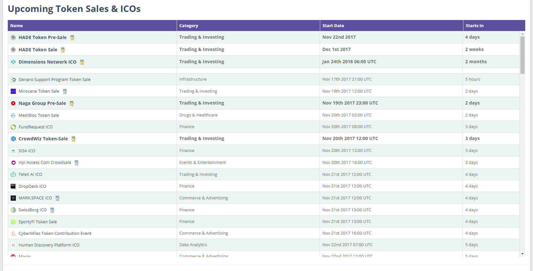Click the SwissBorg ICO logo icon
533x271 pixels.
coord(13,210)
